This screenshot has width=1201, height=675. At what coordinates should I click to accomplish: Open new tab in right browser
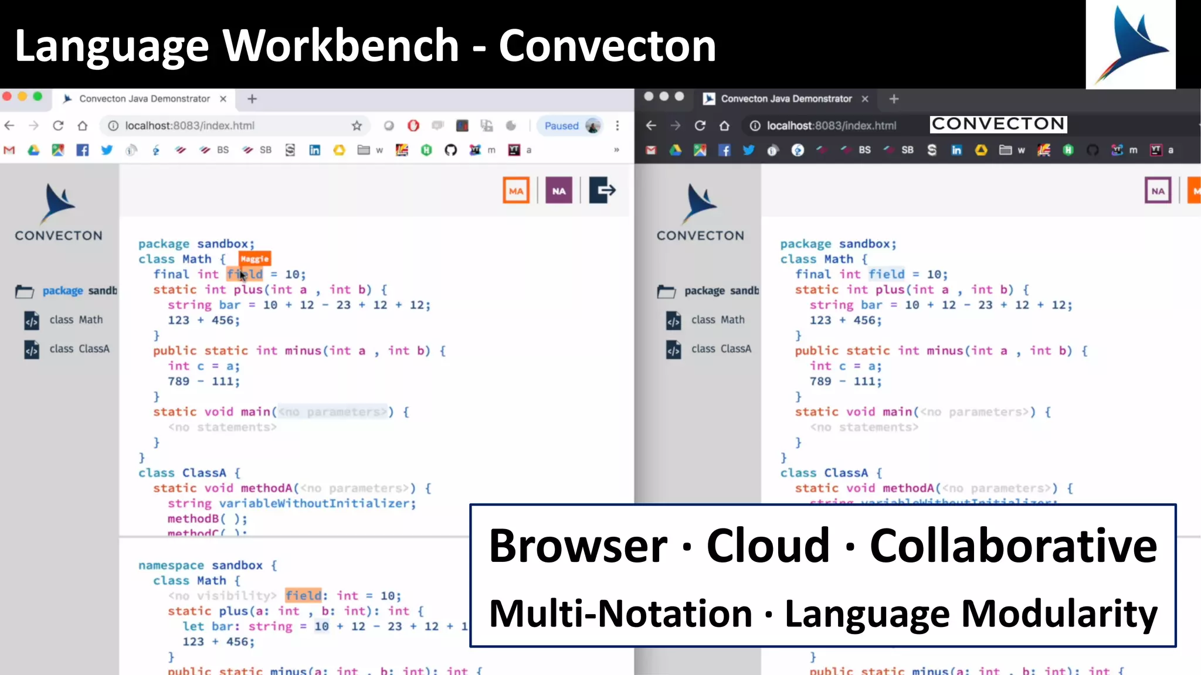tap(894, 99)
